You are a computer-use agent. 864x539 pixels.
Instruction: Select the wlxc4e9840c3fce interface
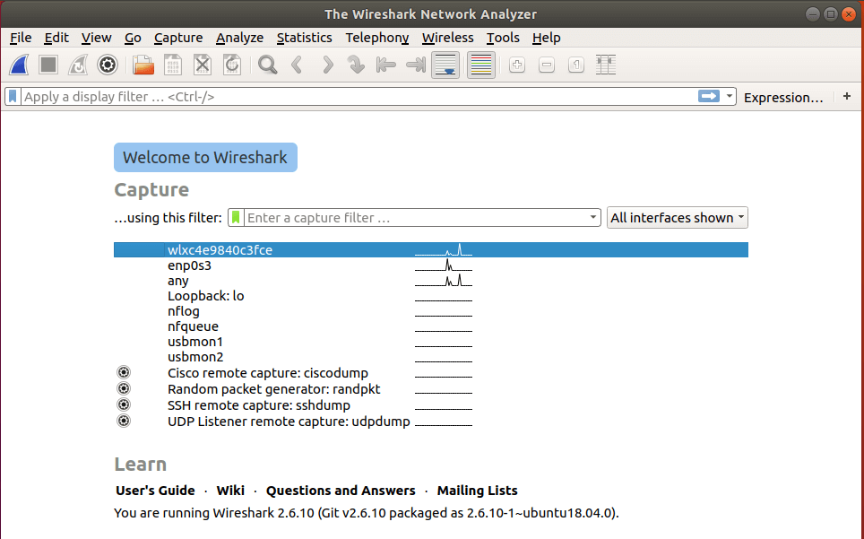(x=431, y=249)
